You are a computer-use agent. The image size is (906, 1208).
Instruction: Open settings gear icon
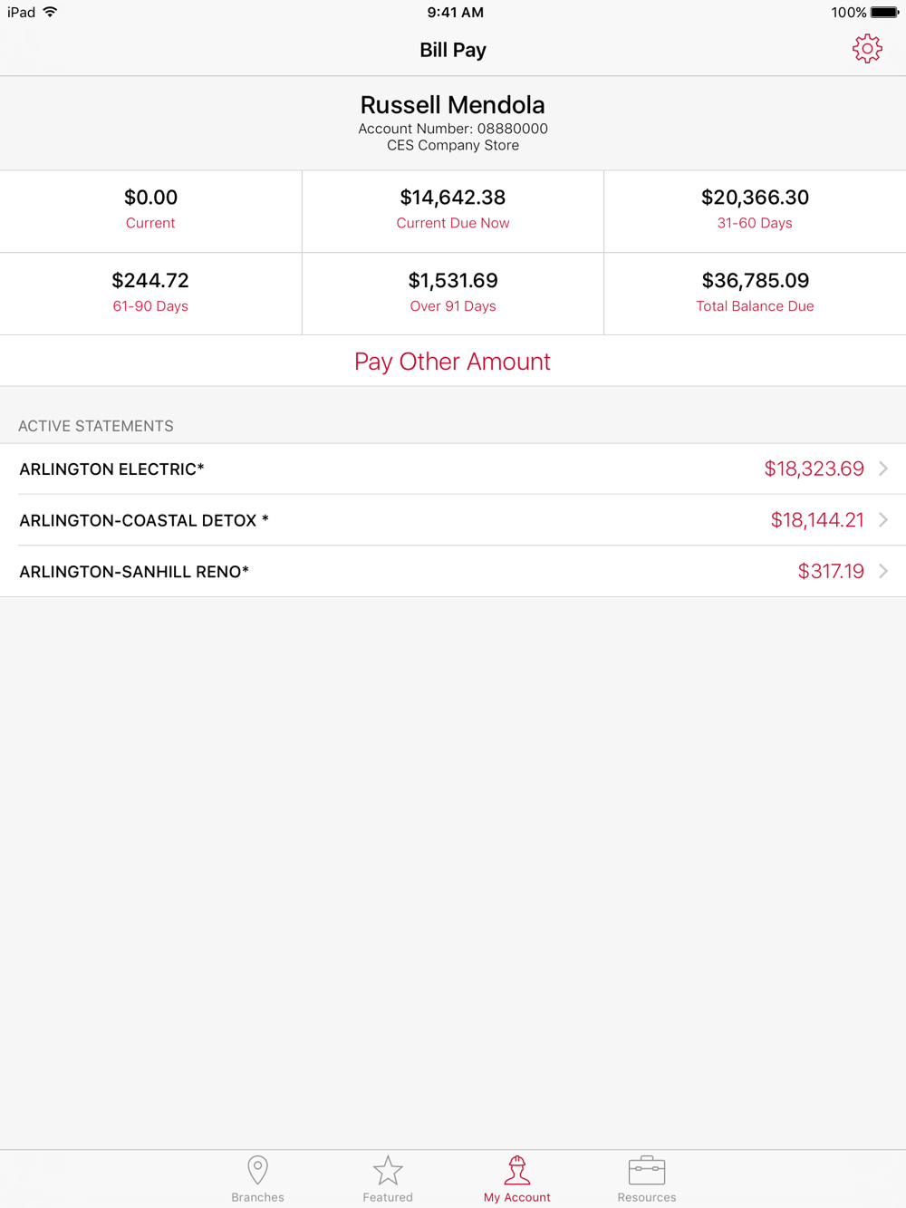click(x=867, y=49)
